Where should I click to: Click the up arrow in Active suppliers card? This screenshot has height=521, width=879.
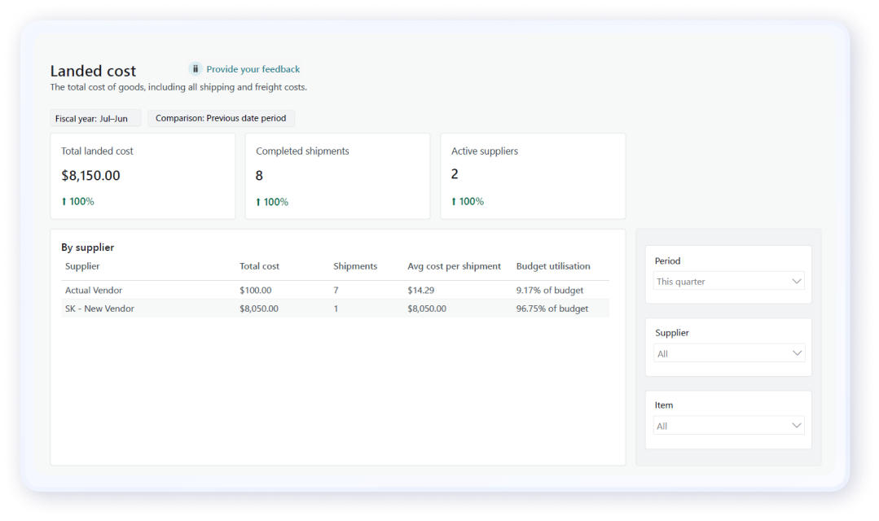tap(454, 202)
